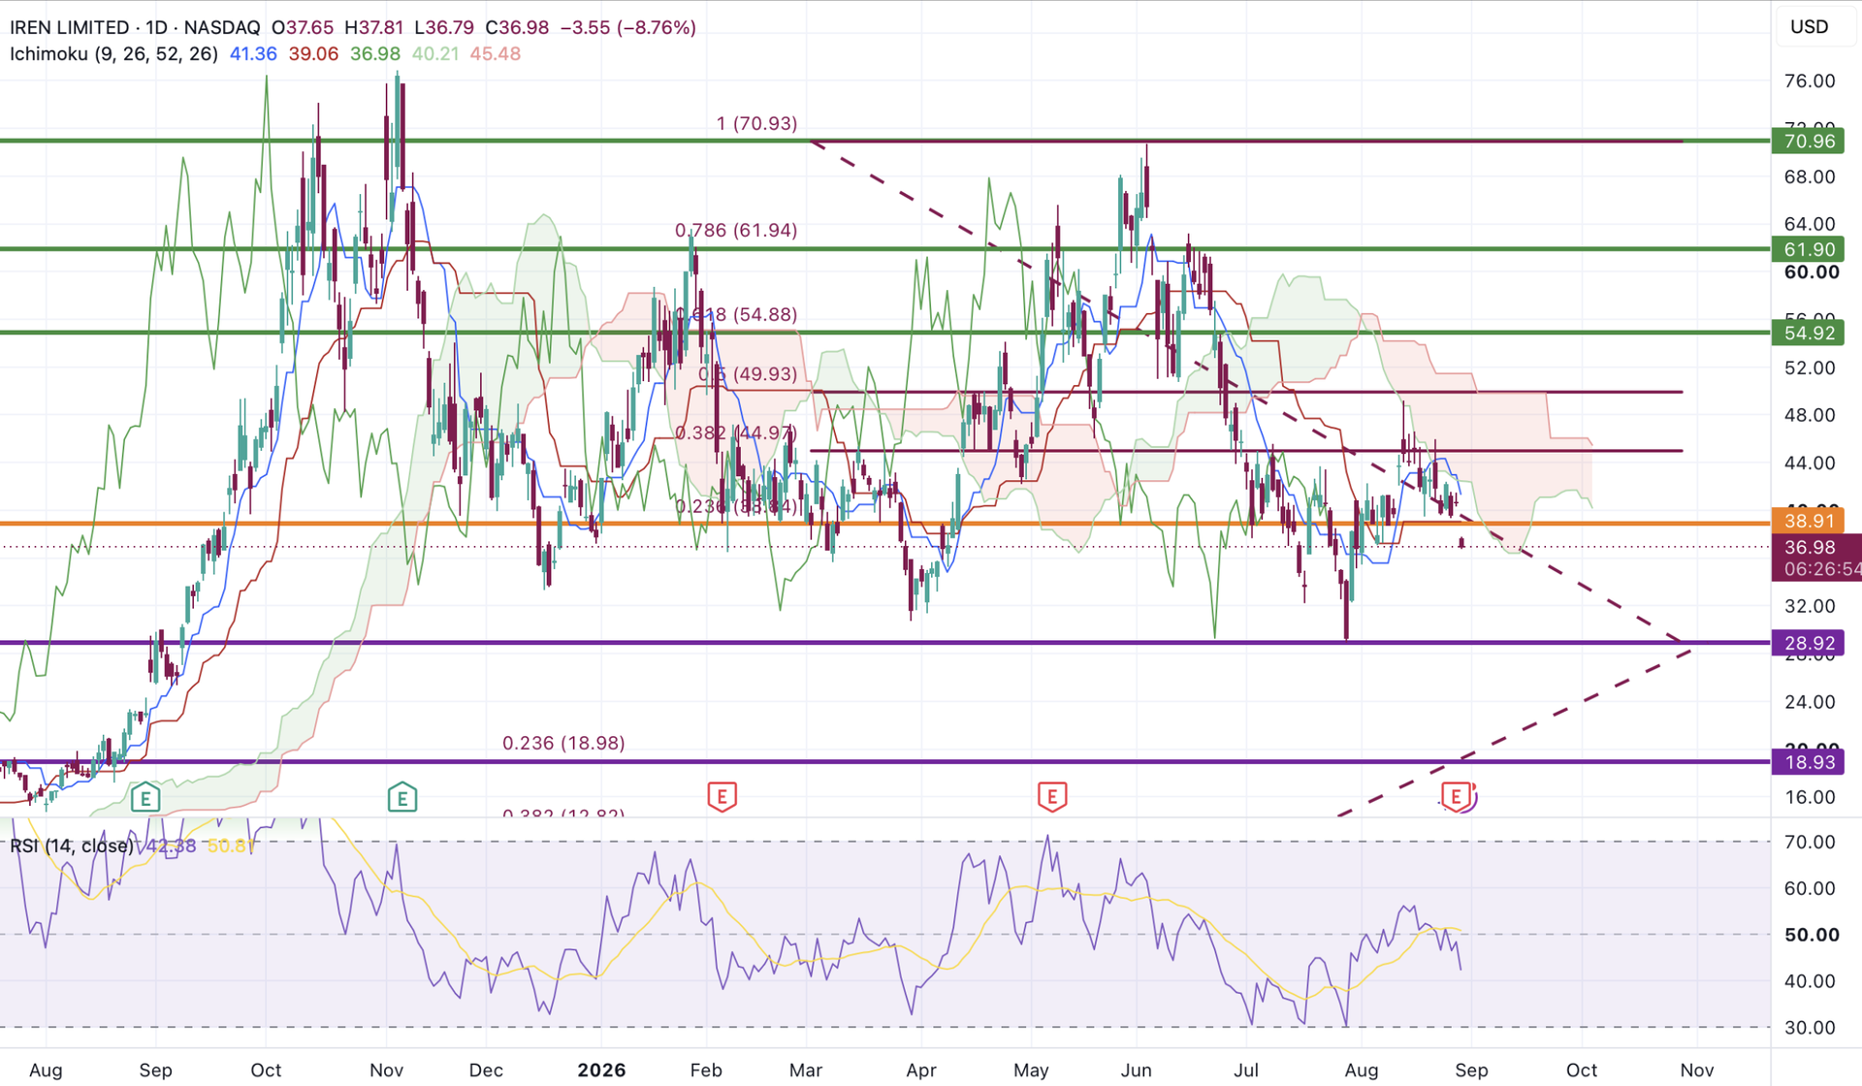Click the green earnings marker nearest the chart's left edge
1862x1086 pixels.
(x=145, y=798)
